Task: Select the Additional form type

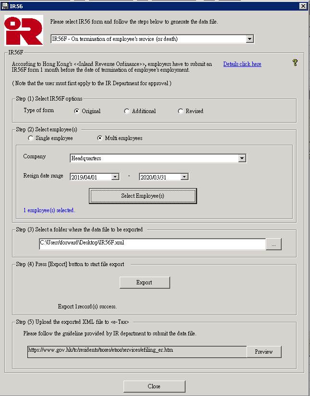Action: pyautogui.click(x=127, y=111)
